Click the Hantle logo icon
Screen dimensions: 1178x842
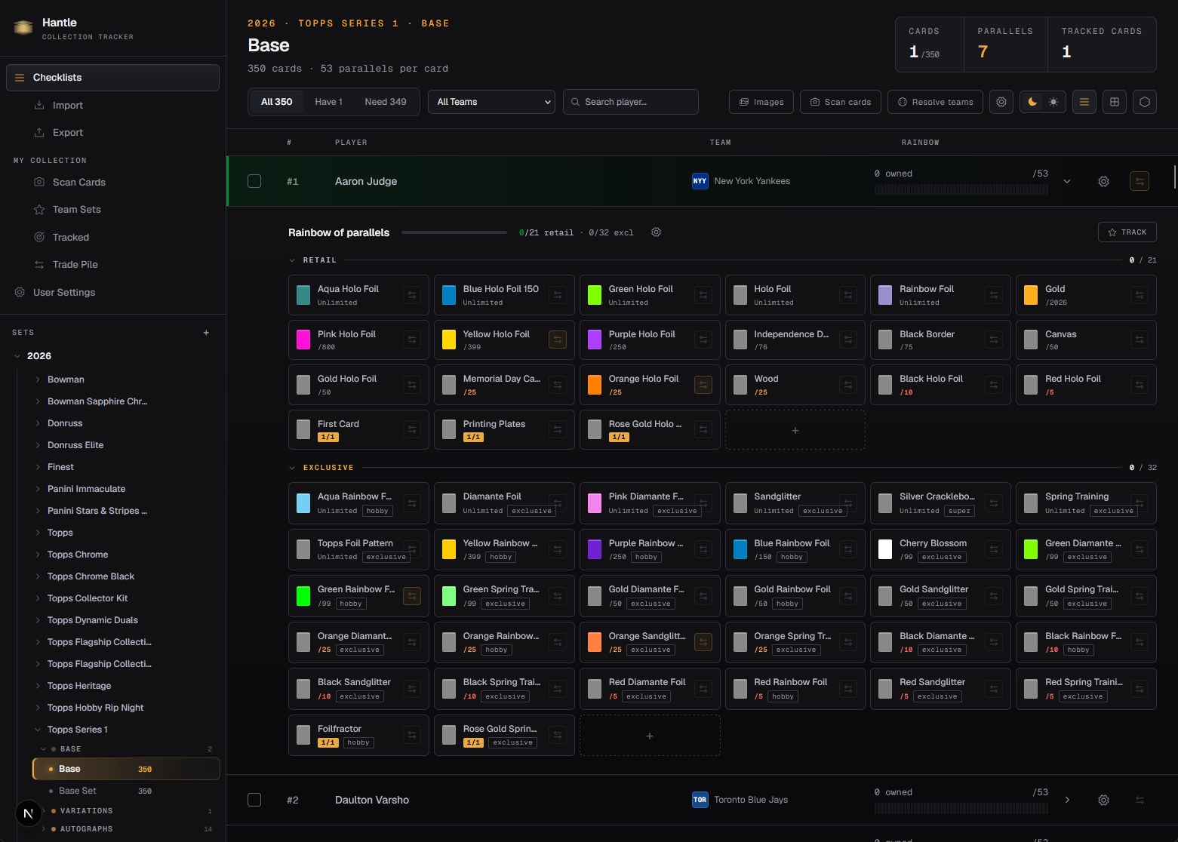tap(23, 28)
